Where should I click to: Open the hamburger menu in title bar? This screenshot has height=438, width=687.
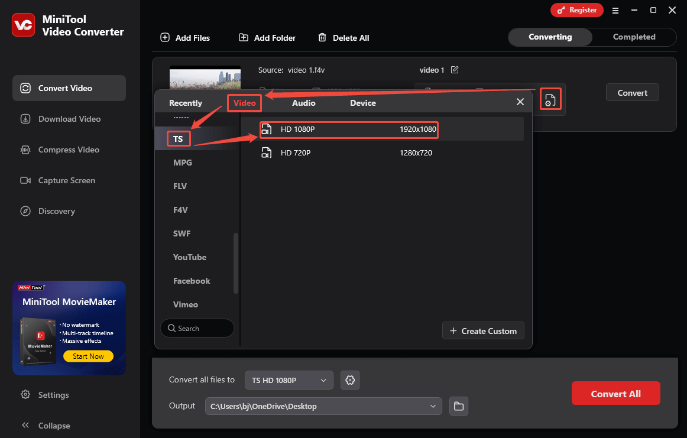click(x=615, y=10)
